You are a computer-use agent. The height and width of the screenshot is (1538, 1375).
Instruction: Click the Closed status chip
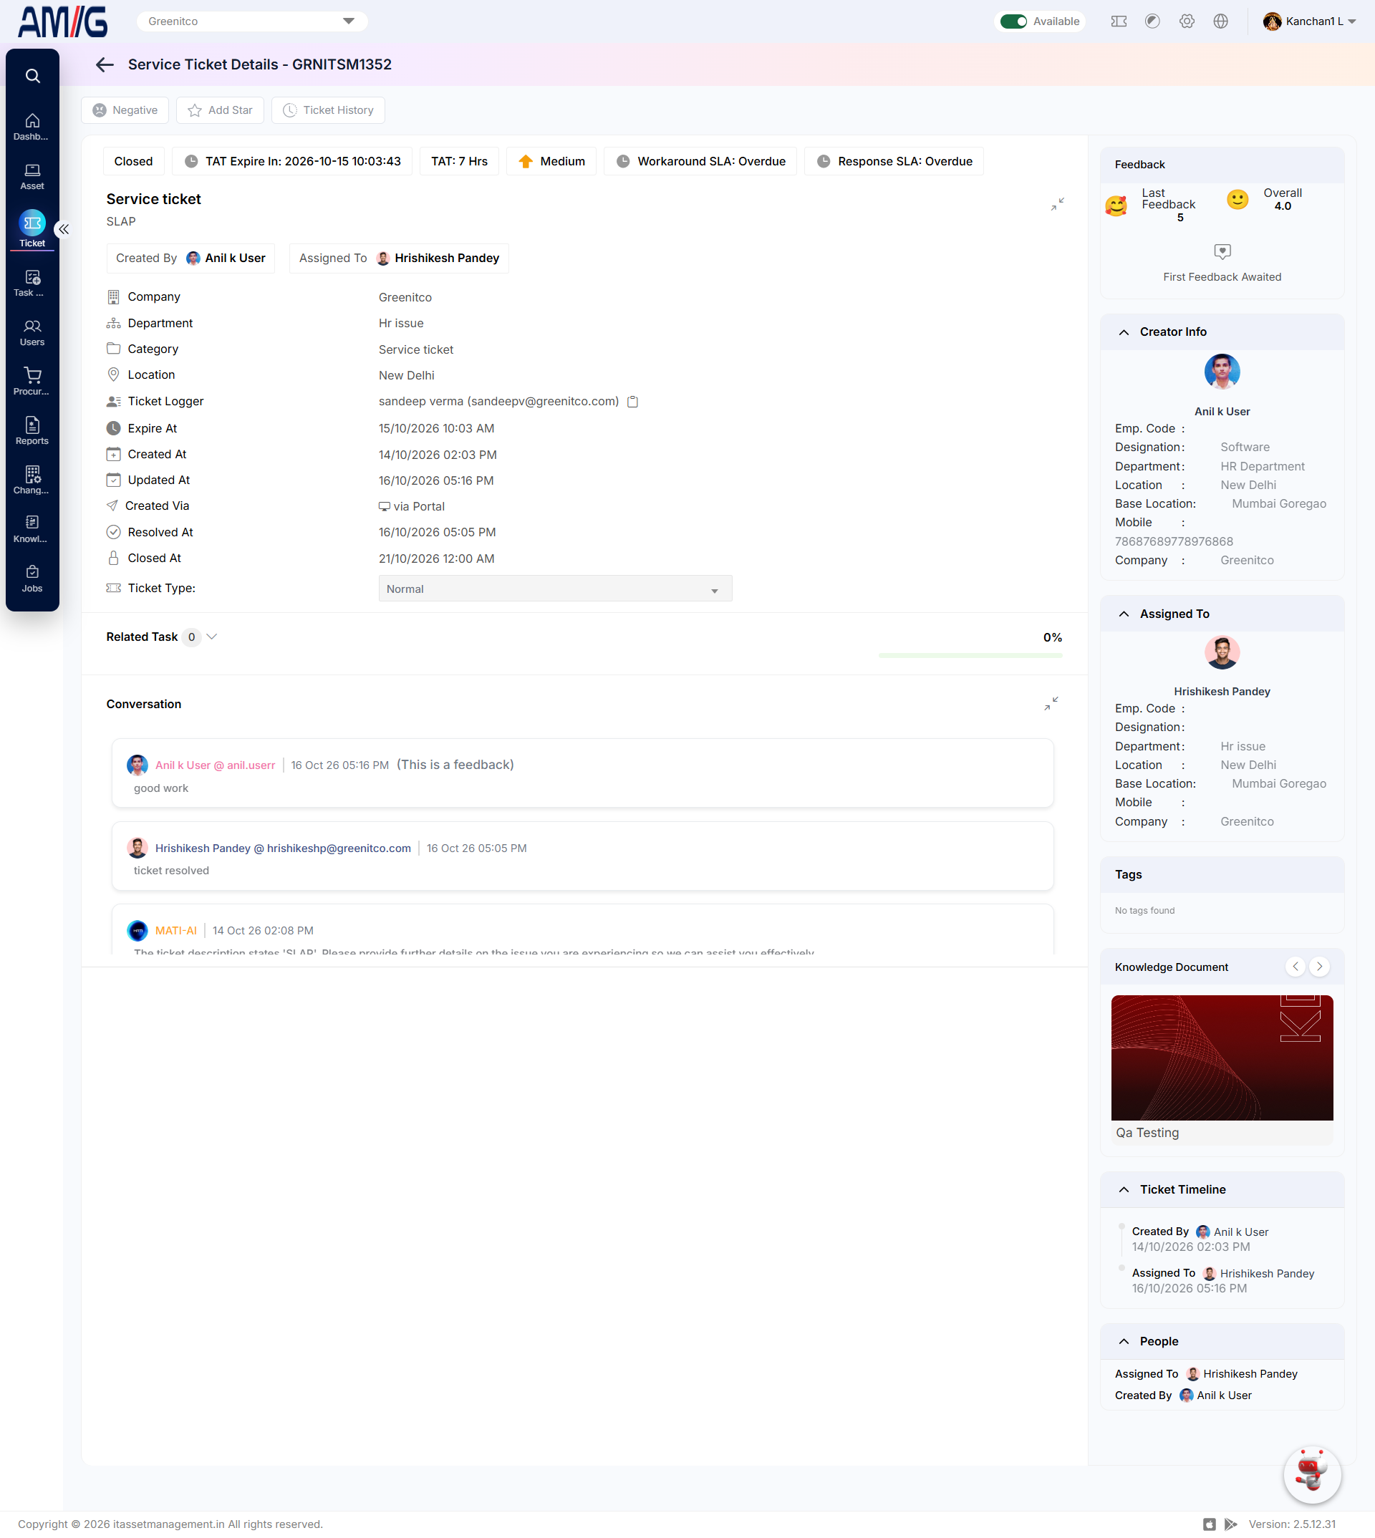134,162
